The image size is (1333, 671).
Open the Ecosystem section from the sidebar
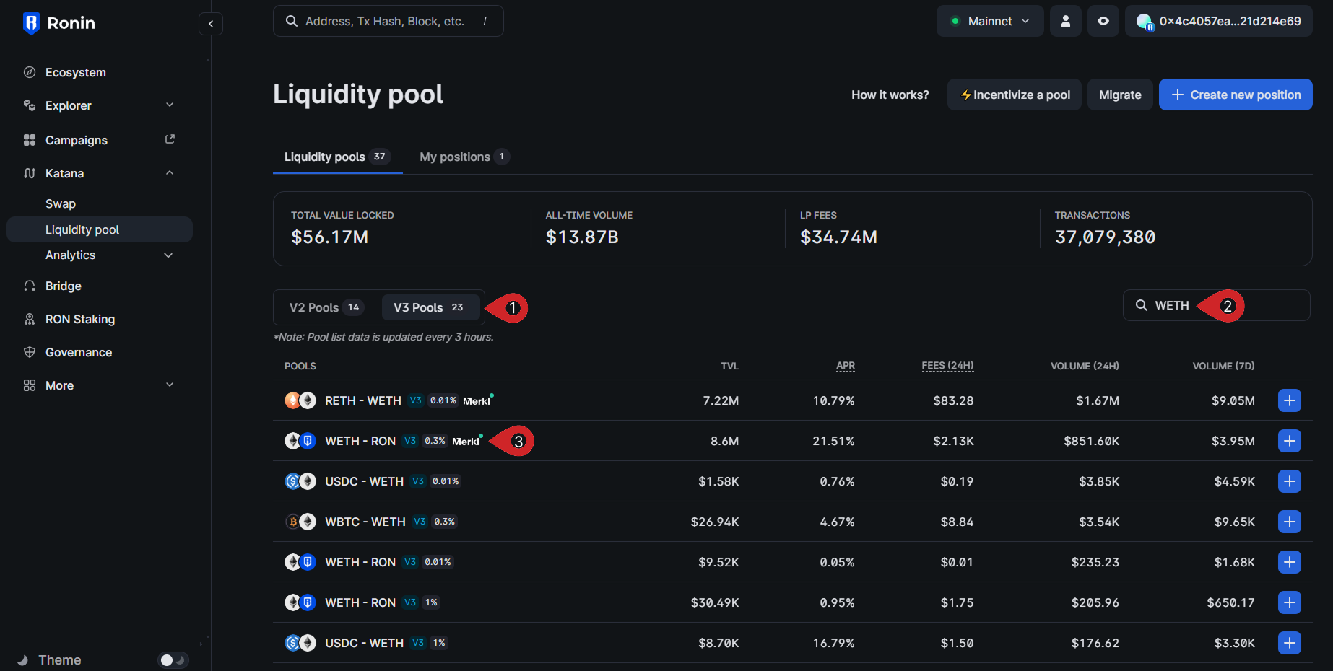(74, 72)
